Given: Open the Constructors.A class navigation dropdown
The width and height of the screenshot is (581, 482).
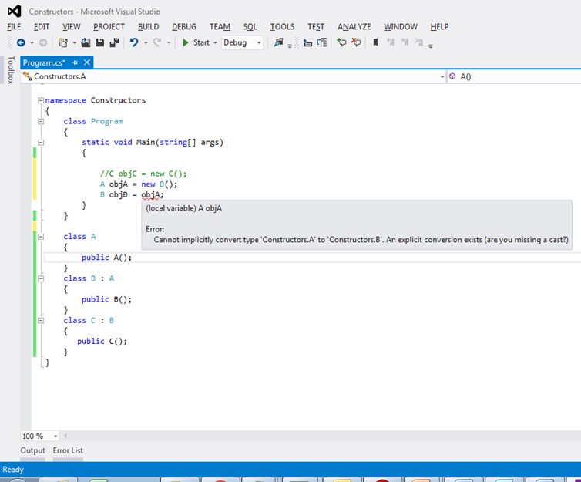Looking at the screenshot, I should (x=442, y=77).
